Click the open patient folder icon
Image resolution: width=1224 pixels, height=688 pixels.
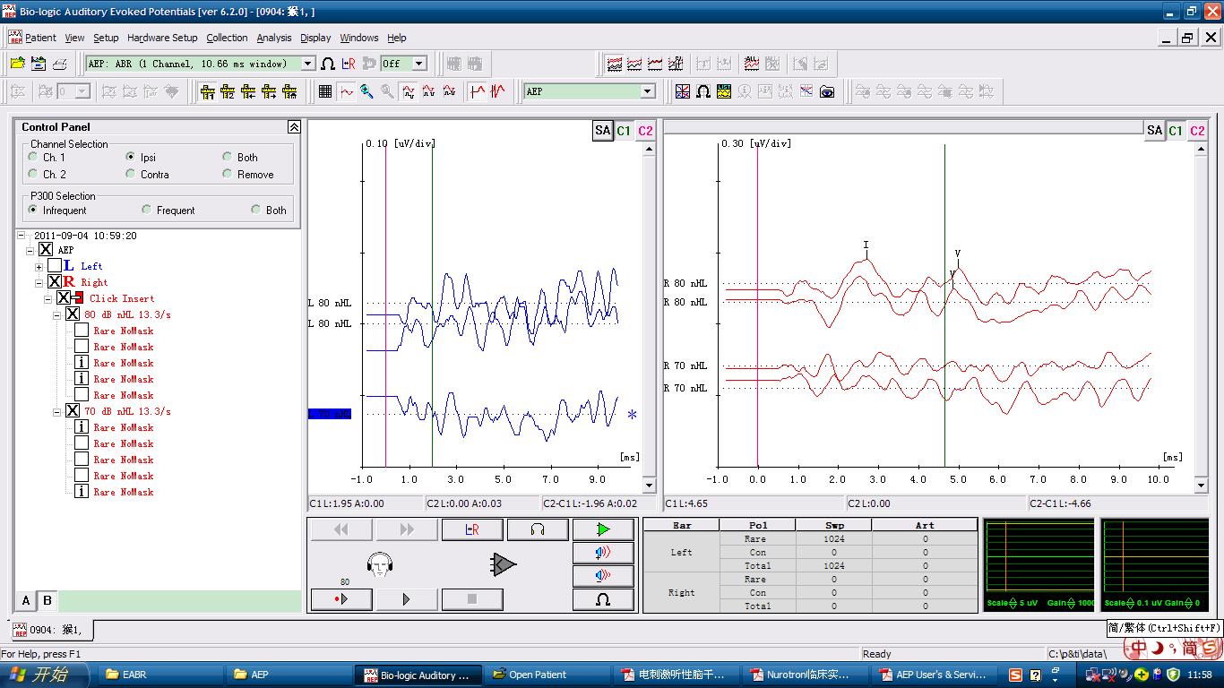[17, 64]
